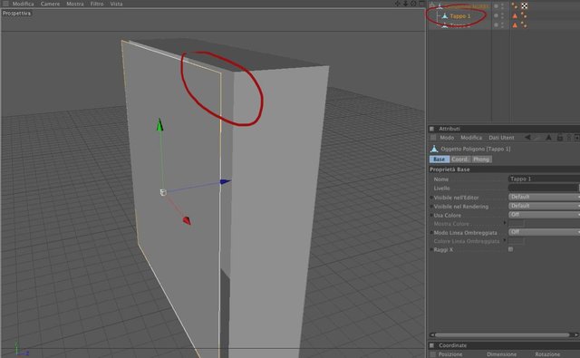Click animation dot beside Usa Colore
This screenshot has width=580, height=358.
tap(431, 215)
